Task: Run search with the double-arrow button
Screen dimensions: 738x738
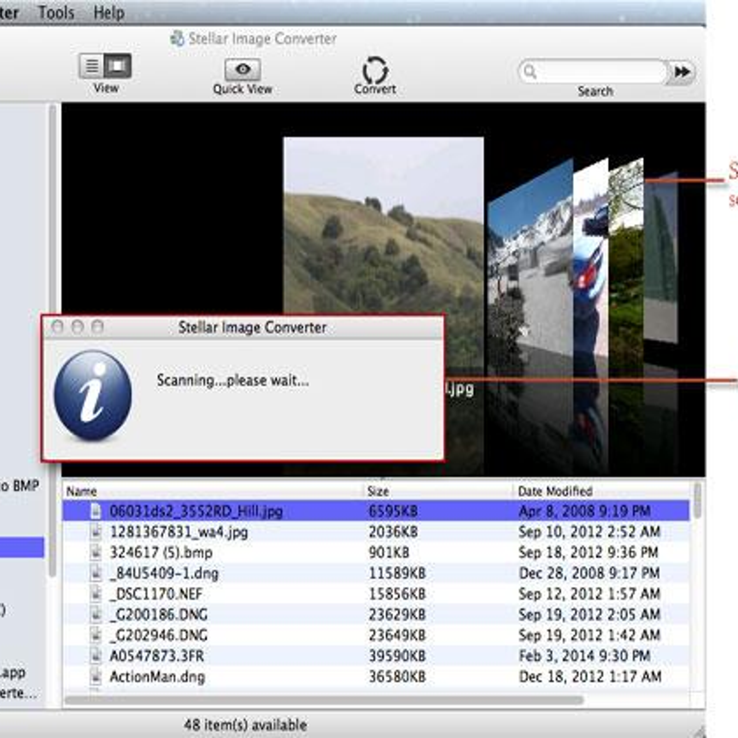Action: pos(682,72)
